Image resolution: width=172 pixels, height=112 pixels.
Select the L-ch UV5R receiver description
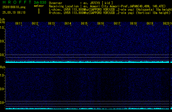click(x=109, y=9)
